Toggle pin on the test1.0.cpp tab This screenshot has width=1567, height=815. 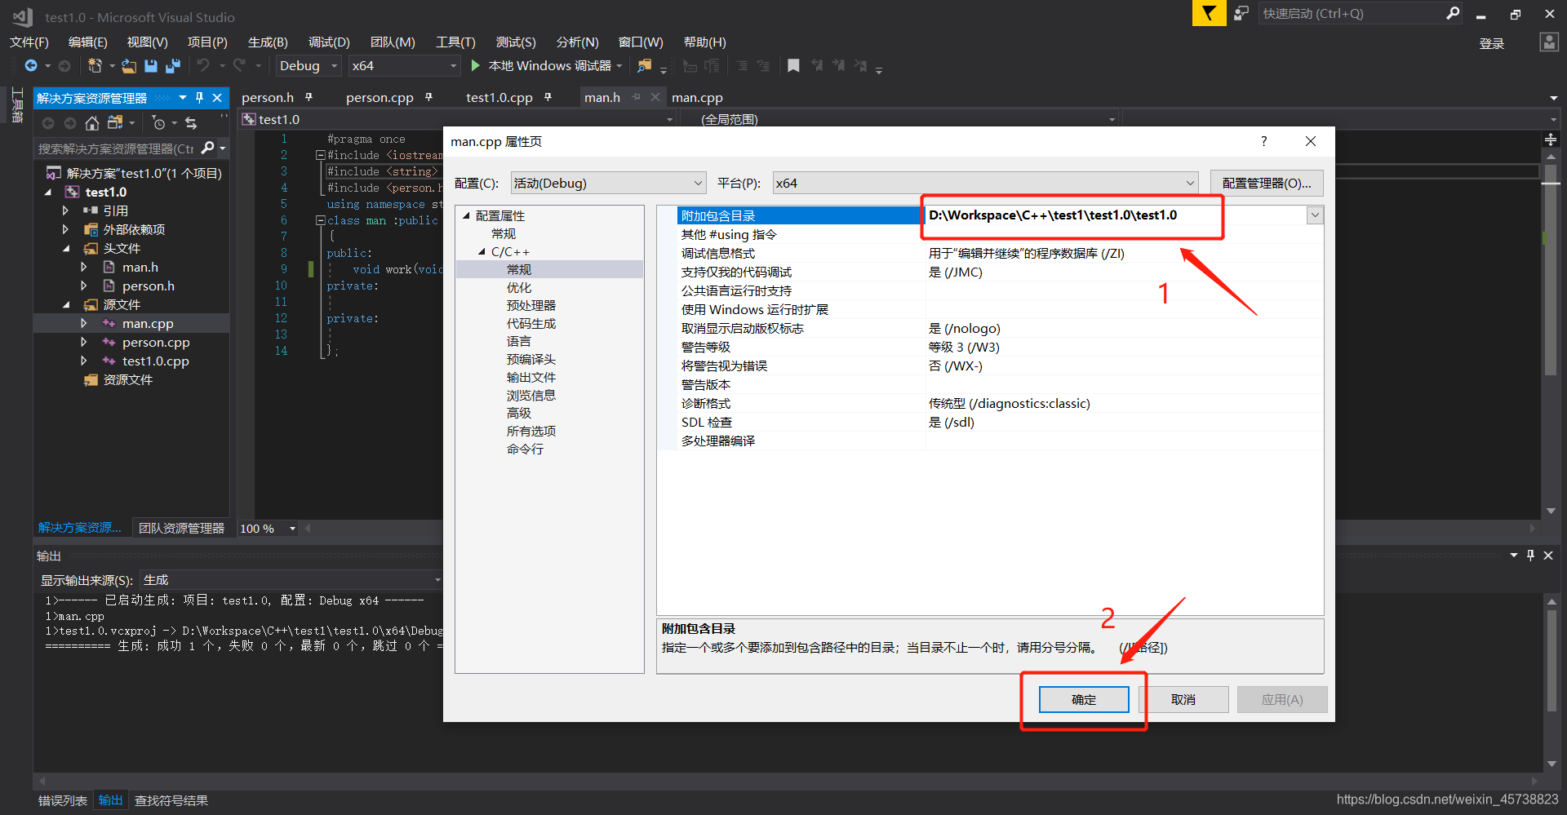pyautogui.click(x=548, y=97)
